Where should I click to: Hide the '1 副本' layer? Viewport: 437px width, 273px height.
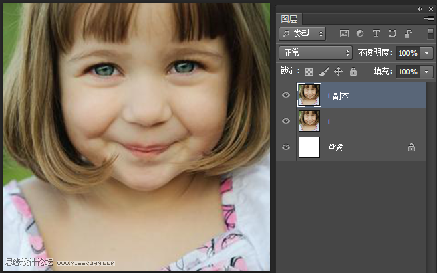point(286,95)
